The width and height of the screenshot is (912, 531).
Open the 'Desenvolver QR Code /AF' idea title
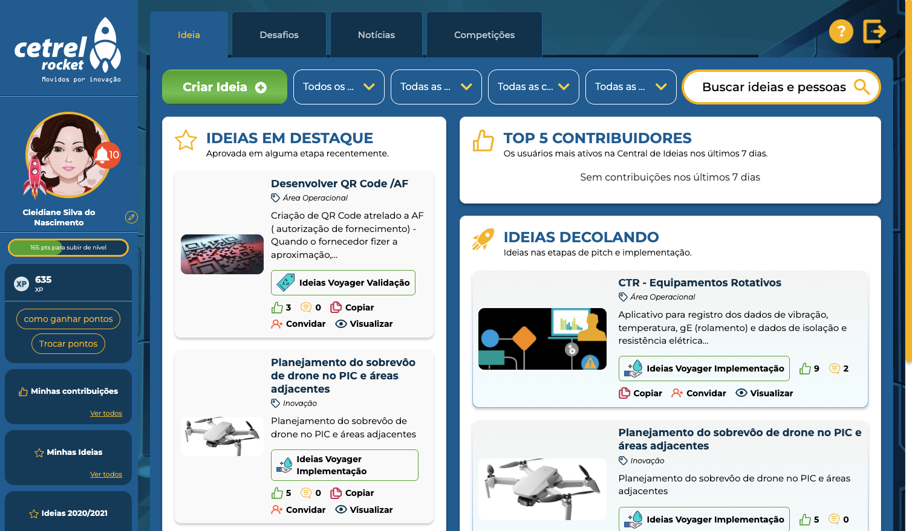(339, 184)
